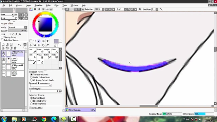Choose the Edit linework tool

pyautogui.click(x=33, y=56)
